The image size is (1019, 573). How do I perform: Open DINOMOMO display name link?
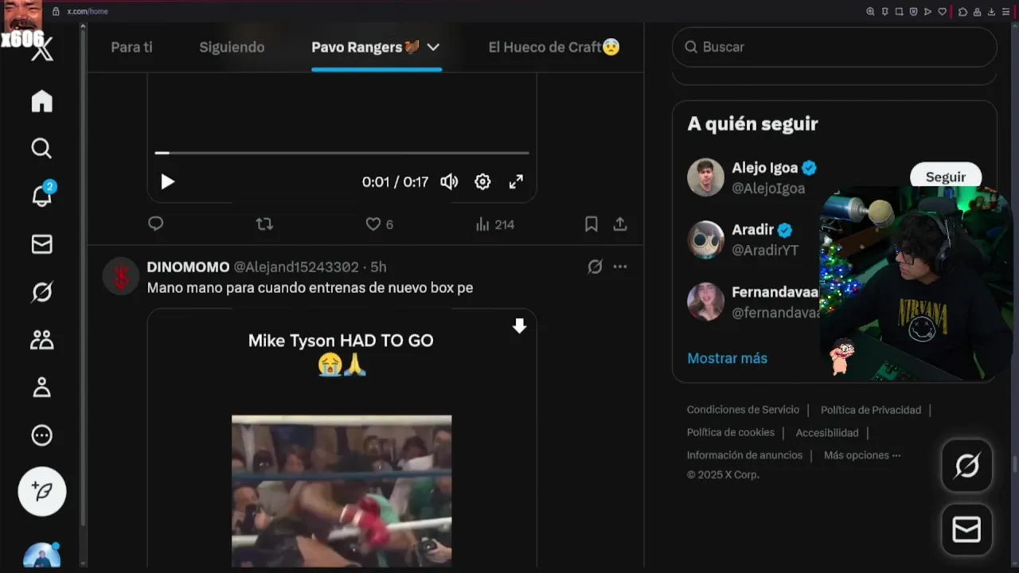click(188, 267)
